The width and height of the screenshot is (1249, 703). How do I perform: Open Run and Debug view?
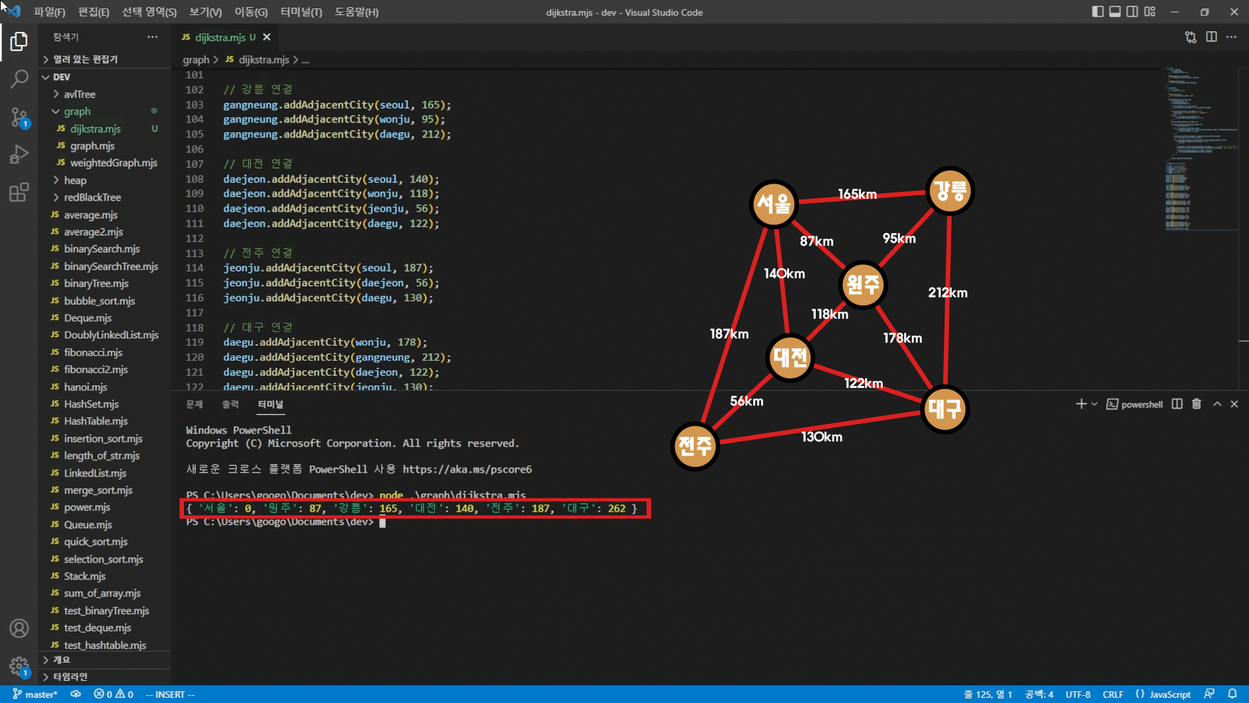(x=19, y=154)
